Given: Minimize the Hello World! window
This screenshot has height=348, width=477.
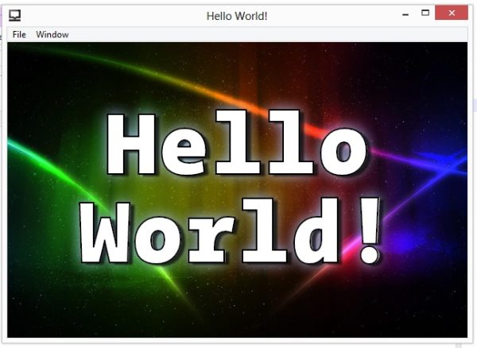Looking at the screenshot, I should coord(405,14).
